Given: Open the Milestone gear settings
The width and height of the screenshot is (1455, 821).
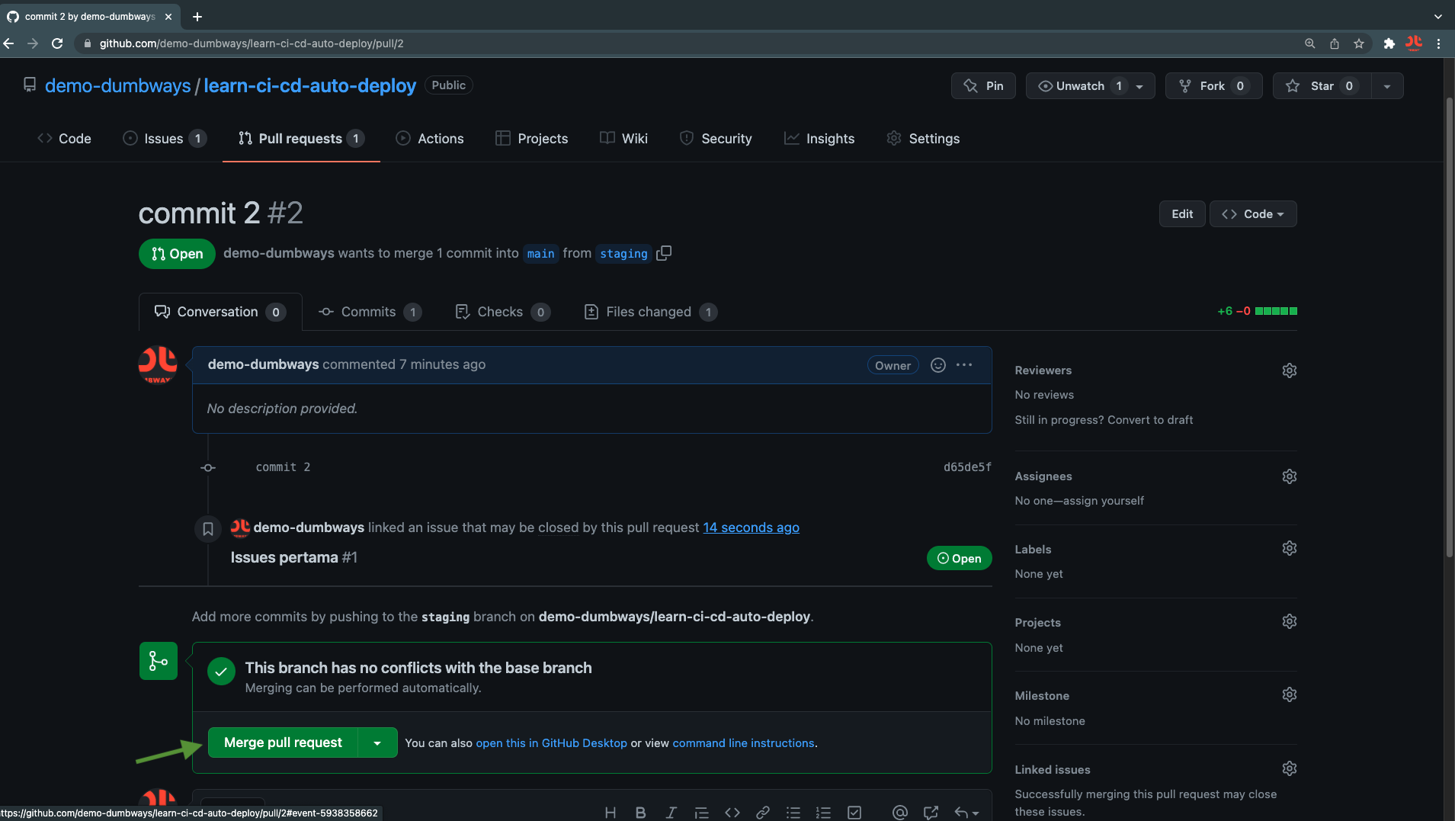Looking at the screenshot, I should pyautogui.click(x=1289, y=695).
